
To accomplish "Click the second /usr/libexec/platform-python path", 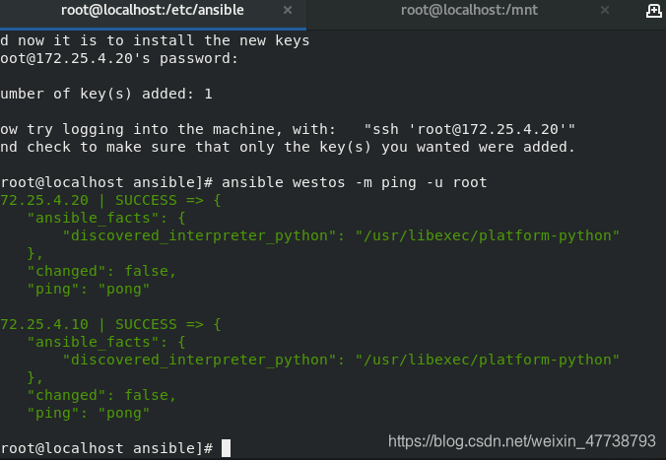I will 488,360.
